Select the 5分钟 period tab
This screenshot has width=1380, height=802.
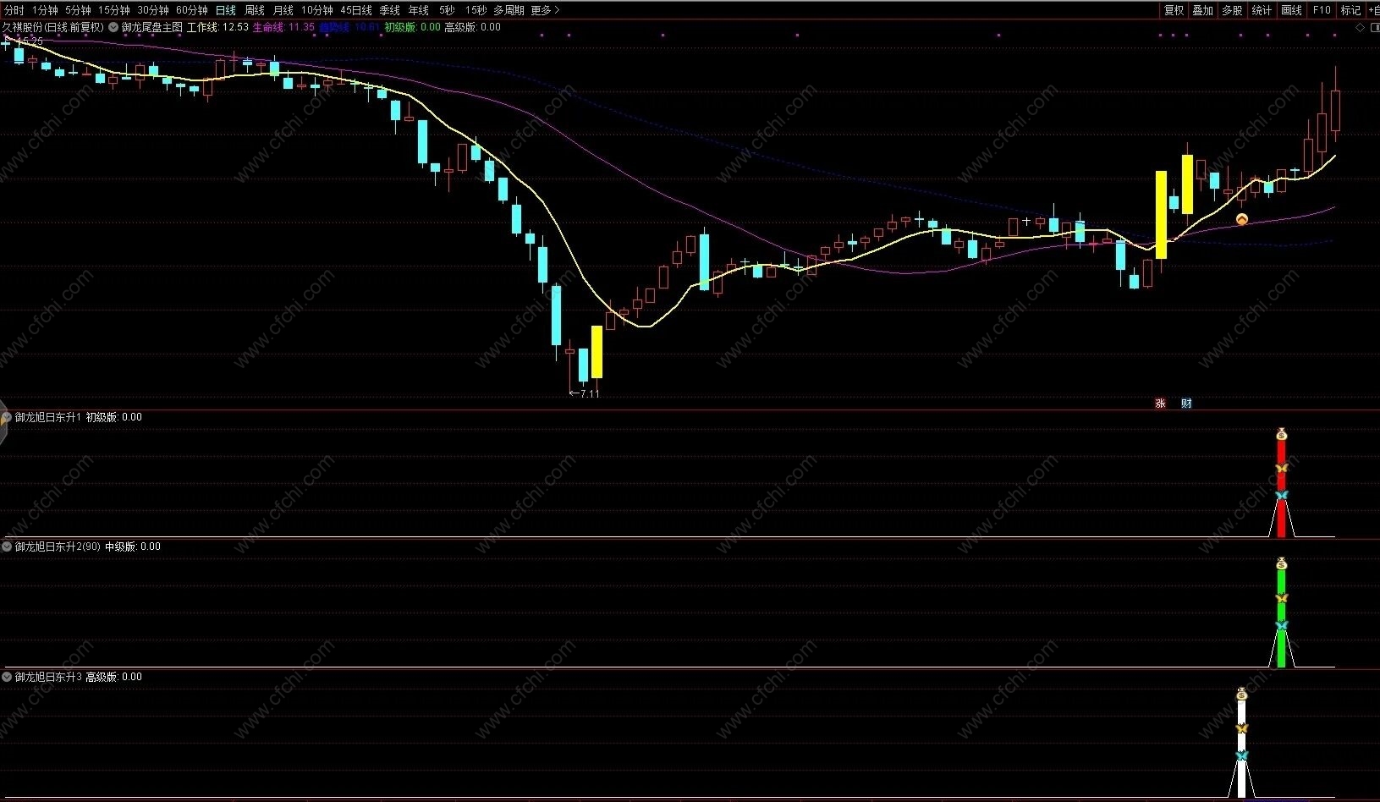pos(77,10)
